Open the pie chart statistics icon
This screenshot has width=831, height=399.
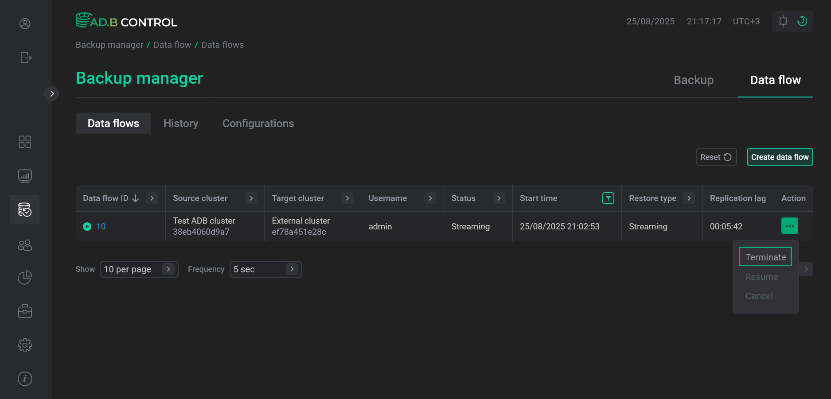[x=25, y=277]
